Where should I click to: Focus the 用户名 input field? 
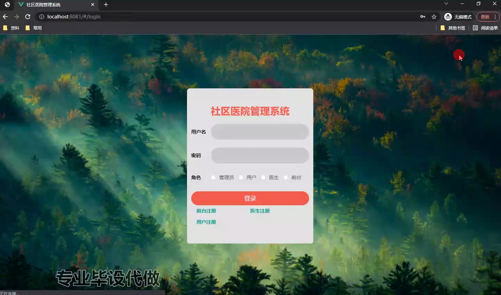[x=260, y=132]
